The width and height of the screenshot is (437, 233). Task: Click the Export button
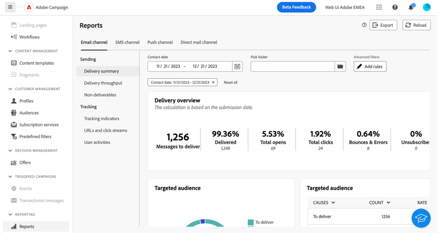click(383, 25)
